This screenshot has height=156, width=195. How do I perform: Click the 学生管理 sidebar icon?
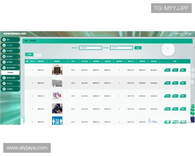[4, 51]
